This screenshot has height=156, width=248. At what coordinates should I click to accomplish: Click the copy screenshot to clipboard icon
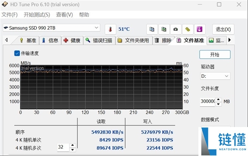coord(164,29)
